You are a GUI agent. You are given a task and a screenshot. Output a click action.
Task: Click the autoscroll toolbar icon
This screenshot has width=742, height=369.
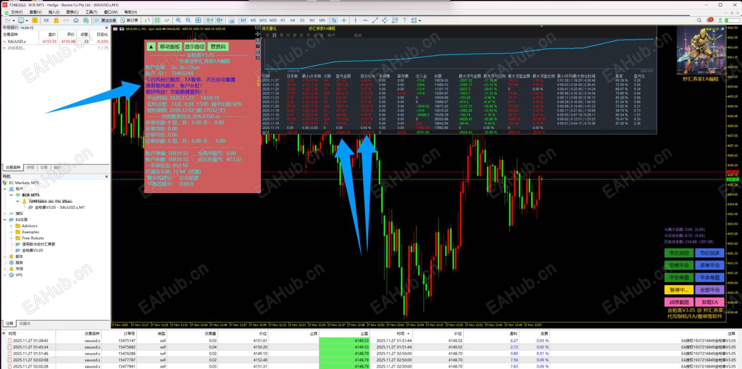(210, 20)
